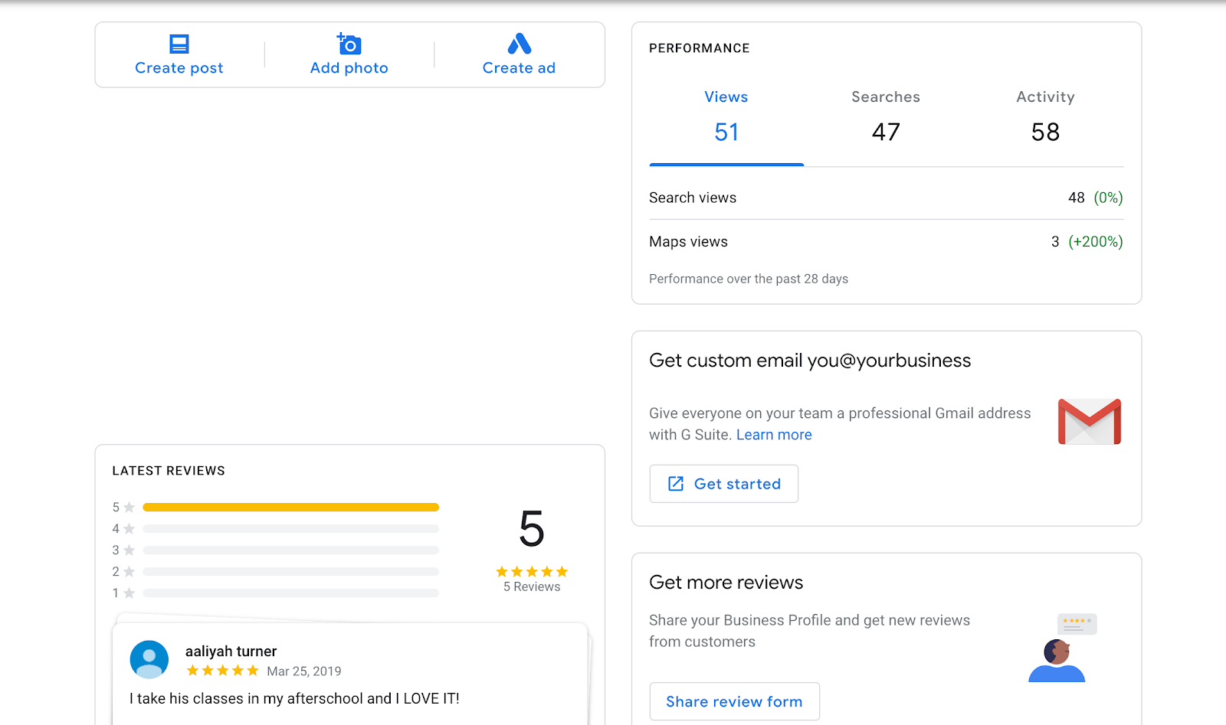Click the LATEST REVIEWS heading
Image resolution: width=1226 pixels, height=725 pixels.
169,471
